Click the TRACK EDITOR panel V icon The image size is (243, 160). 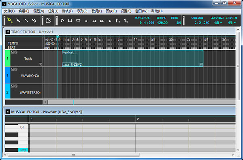[8, 32]
